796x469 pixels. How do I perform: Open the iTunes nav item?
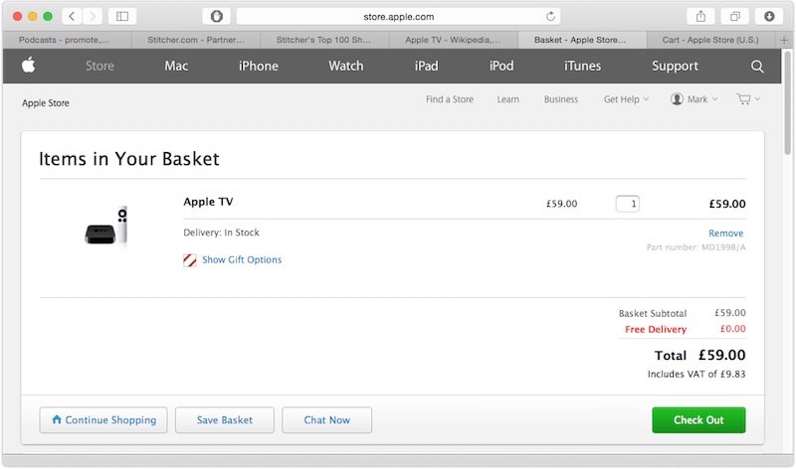click(582, 66)
